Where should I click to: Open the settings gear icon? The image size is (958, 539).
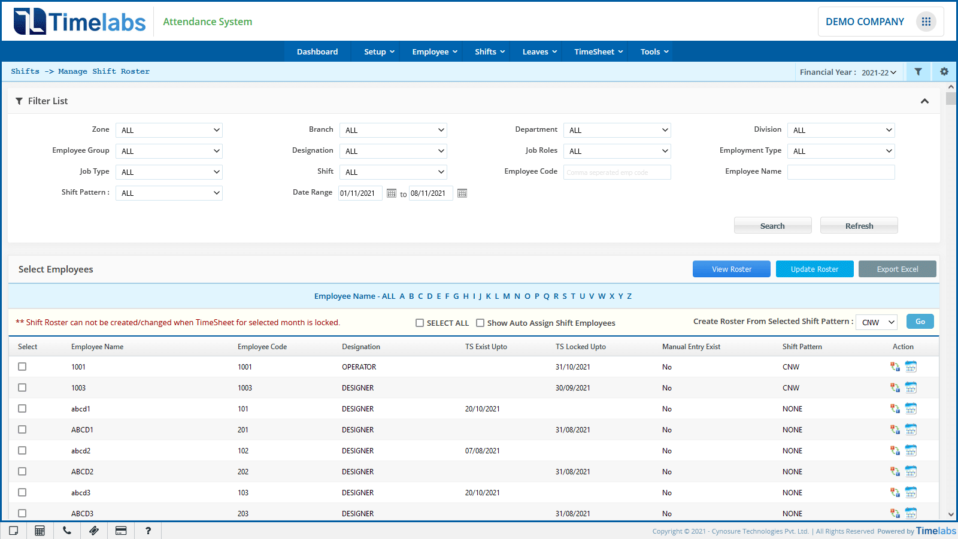coord(944,72)
